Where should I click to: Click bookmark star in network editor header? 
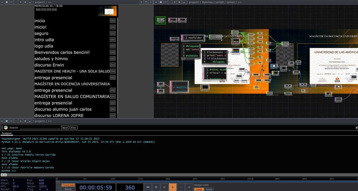point(179,2)
